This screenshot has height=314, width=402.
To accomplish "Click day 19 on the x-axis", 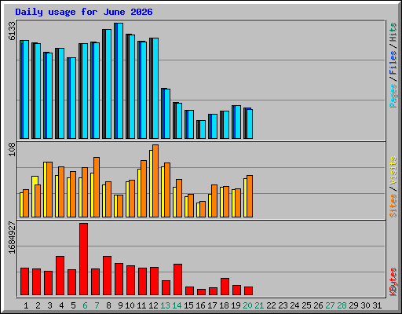I will [x=236, y=305].
